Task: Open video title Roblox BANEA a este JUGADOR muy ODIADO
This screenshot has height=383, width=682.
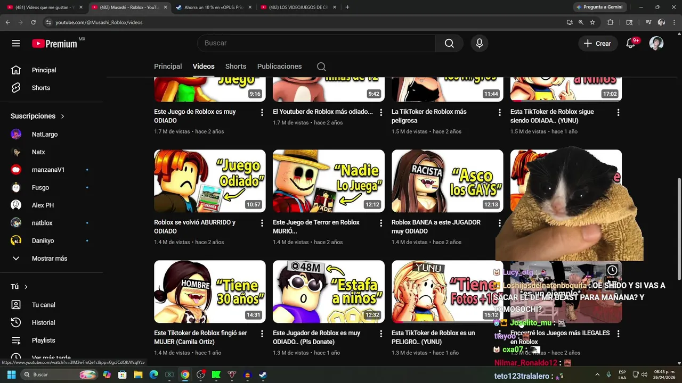Action: (x=436, y=227)
